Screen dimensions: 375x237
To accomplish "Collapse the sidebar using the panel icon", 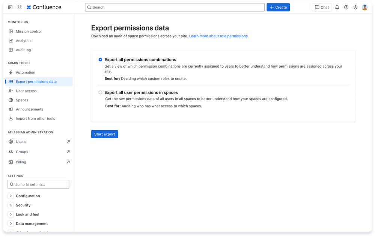I will coord(9,7).
